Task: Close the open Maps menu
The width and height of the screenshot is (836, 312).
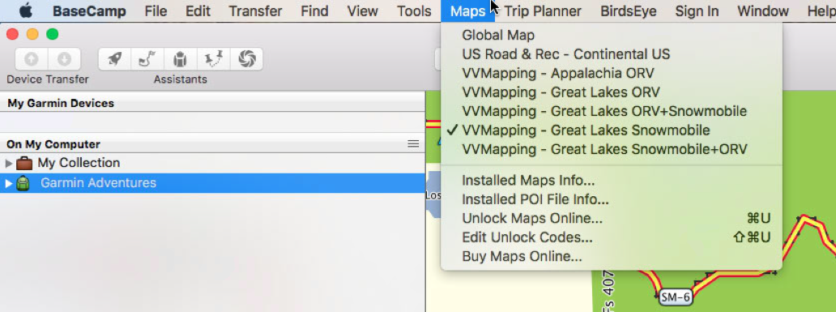Action: 467,11
